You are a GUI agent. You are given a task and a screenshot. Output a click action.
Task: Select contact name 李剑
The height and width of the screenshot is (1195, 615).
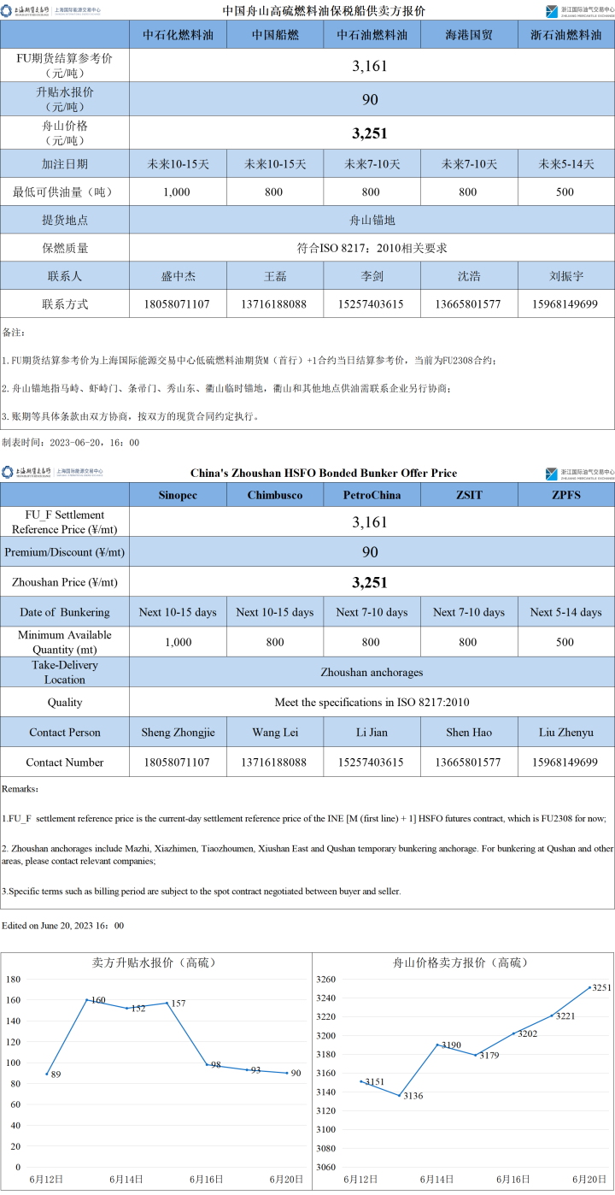(372, 276)
